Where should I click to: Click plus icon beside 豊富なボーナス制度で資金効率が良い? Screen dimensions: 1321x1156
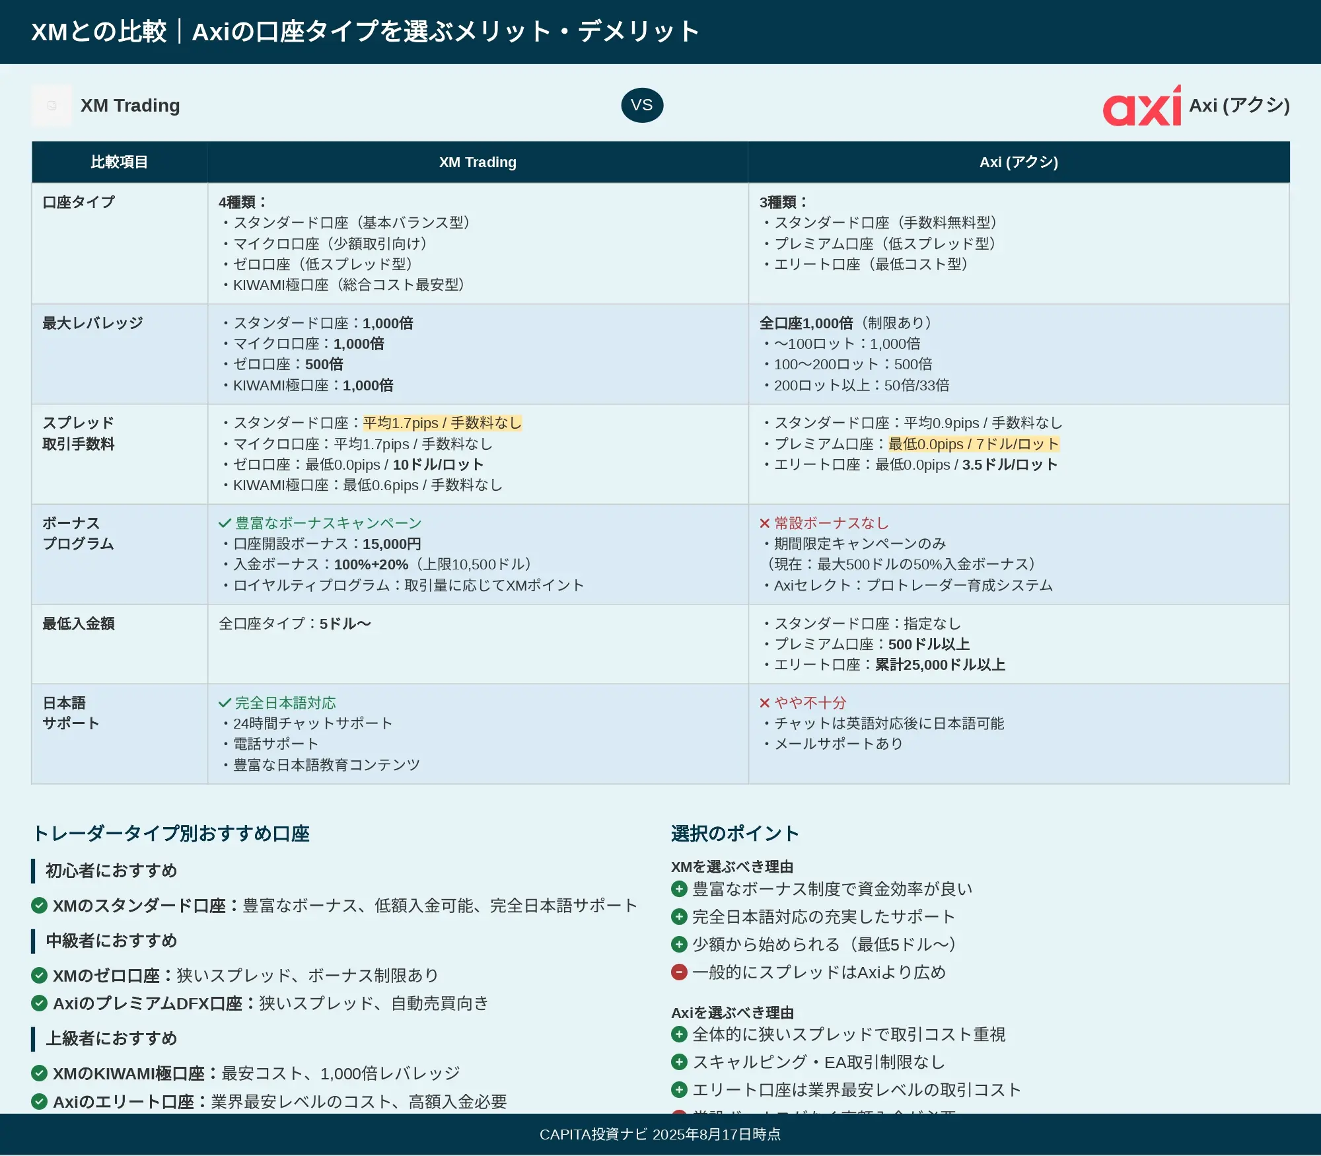pos(679,888)
